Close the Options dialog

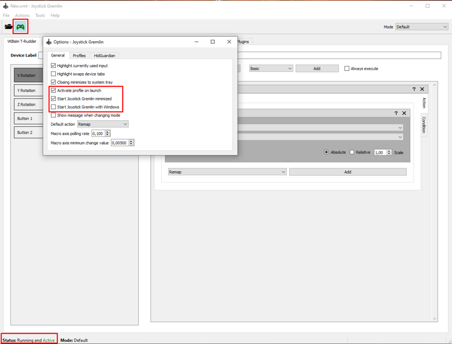pyautogui.click(x=229, y=42)
